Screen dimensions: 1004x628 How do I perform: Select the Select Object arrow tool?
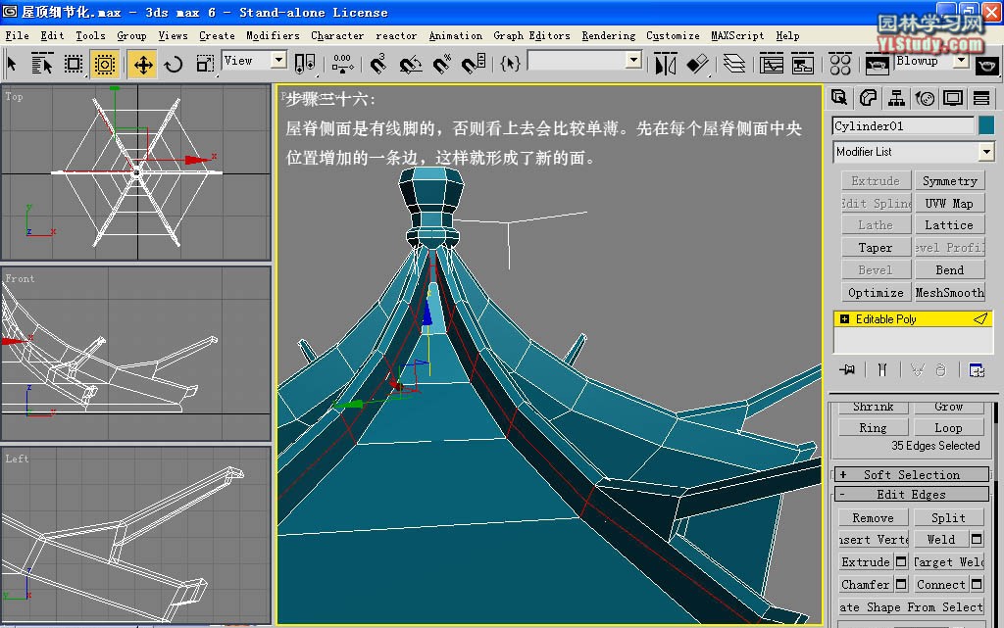click(12, 64)
